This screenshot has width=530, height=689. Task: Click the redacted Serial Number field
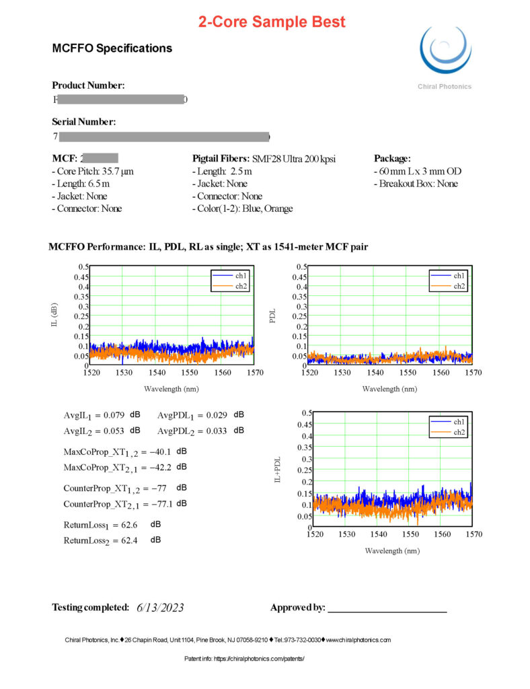[164, 137]
